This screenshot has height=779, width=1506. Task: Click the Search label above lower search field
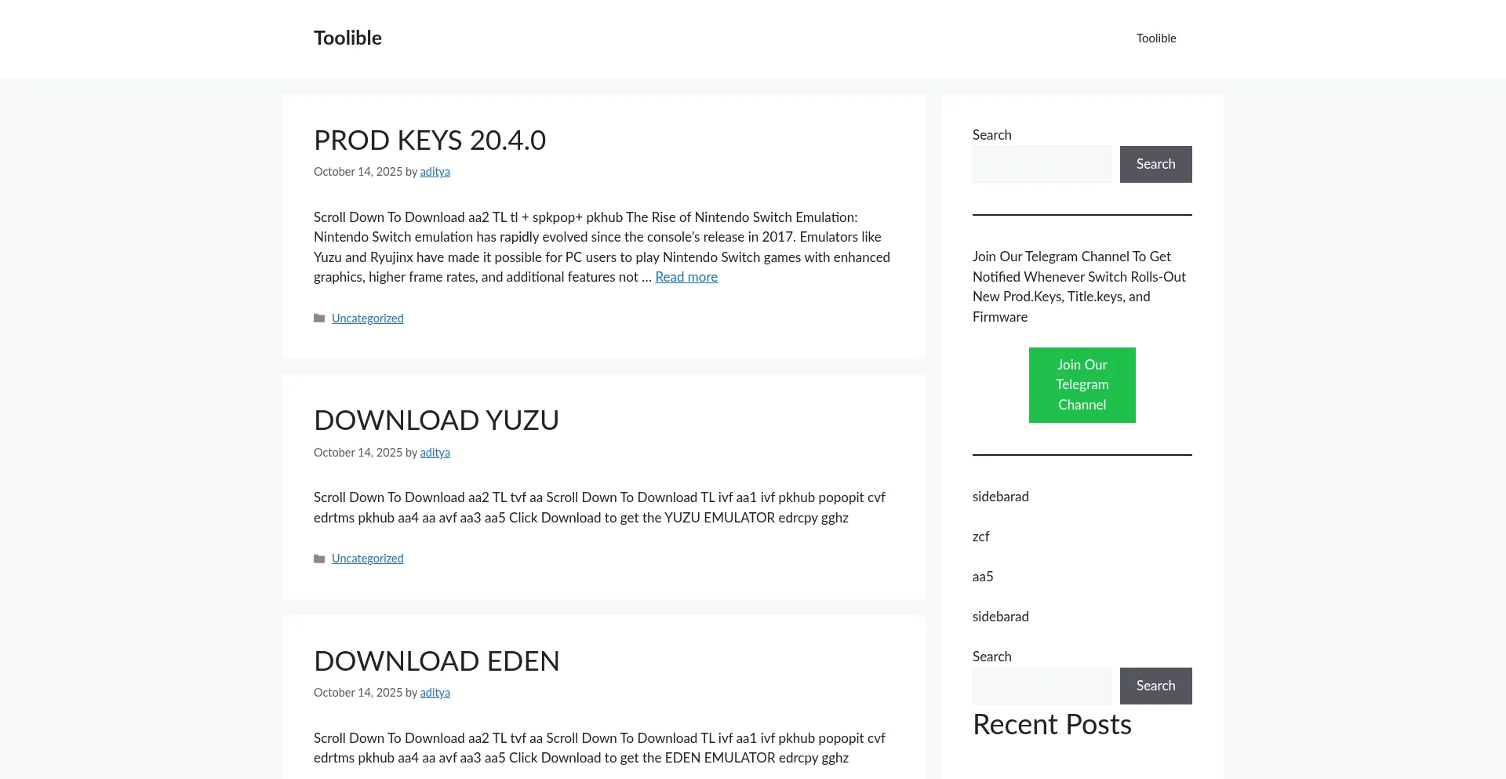click(x=991, y=657)
